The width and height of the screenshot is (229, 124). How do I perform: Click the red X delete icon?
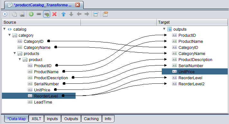coord(54,14)
